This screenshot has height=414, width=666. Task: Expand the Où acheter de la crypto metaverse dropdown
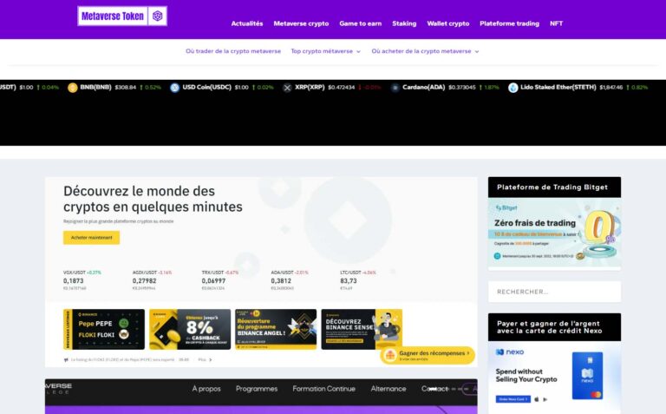click(x=425, y=51)
